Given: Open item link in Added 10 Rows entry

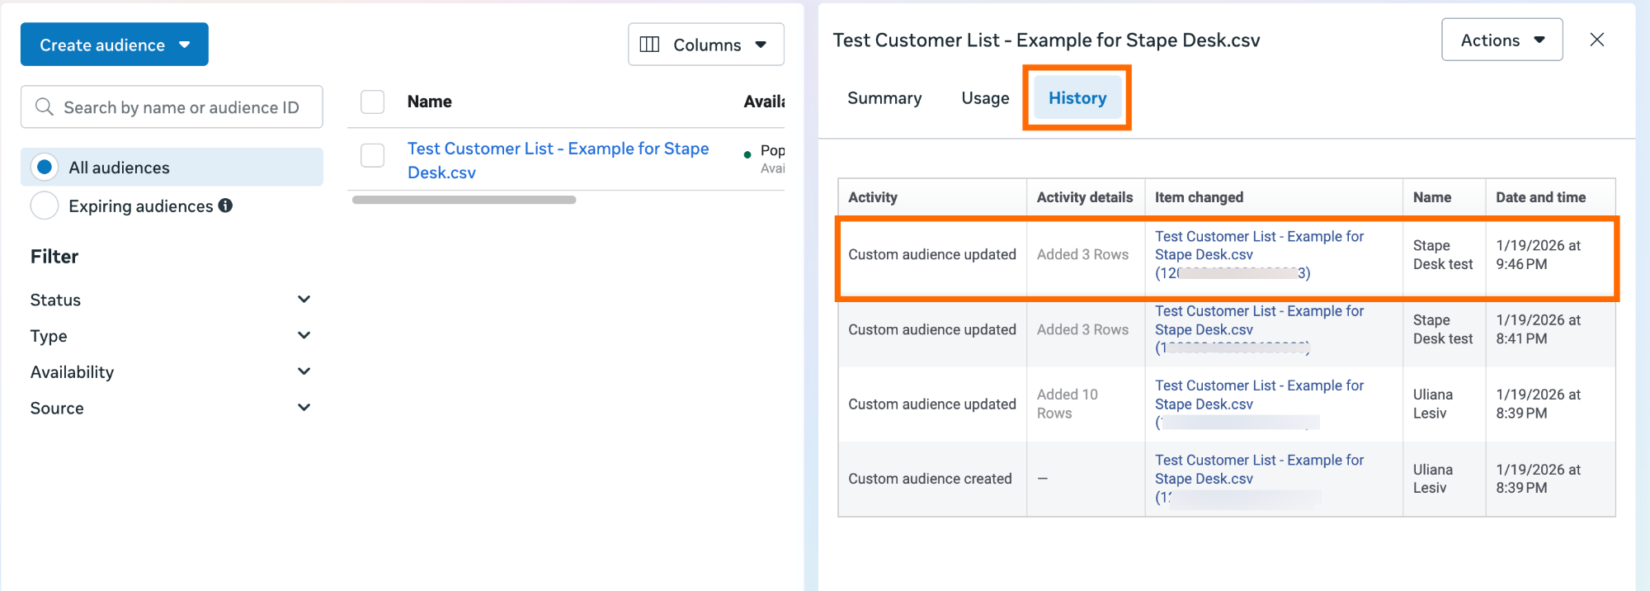Looking at the screenshot, I should click(1260, 404).
